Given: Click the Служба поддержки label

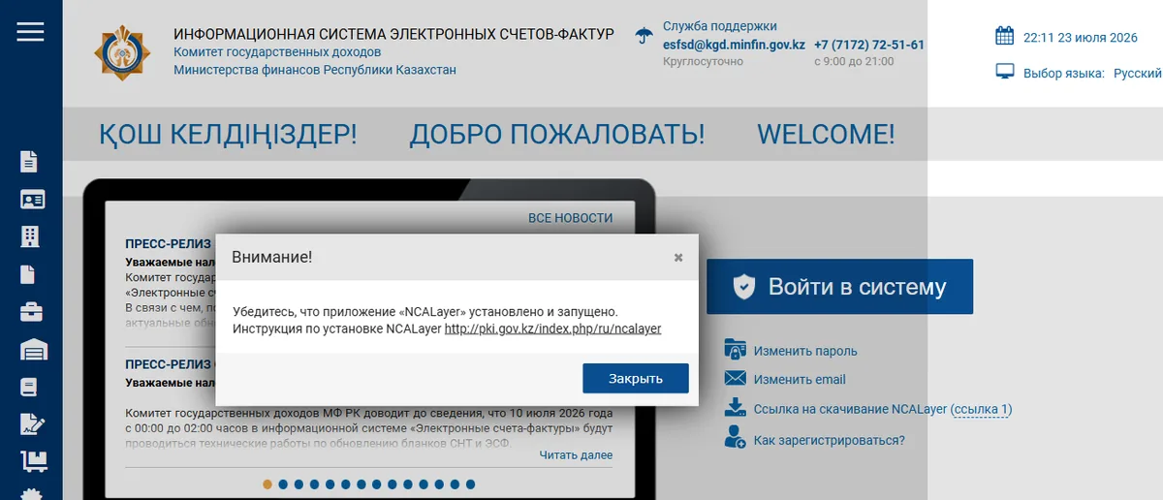Looking at the screenshot, I should point(720,26).
